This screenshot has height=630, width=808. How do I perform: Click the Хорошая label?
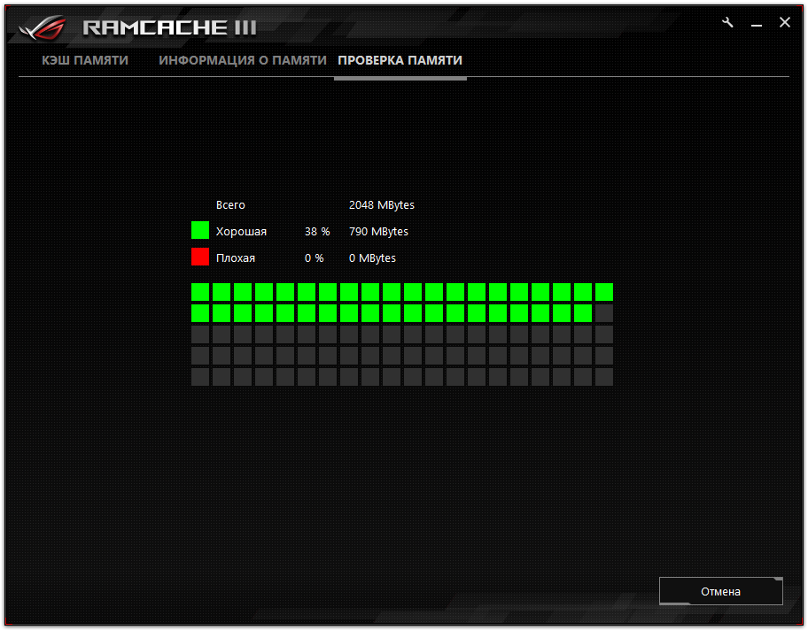241,232
